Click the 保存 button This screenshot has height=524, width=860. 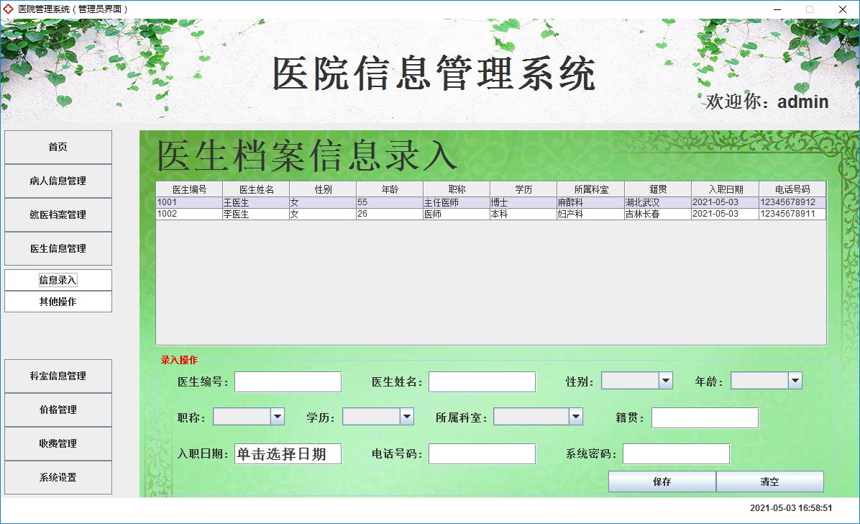(x=662, y=482)
